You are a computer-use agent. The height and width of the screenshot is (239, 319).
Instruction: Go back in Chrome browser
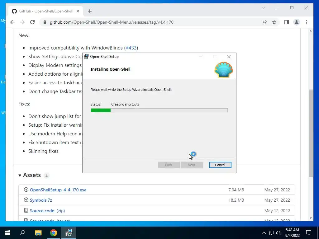pos(12,22)
